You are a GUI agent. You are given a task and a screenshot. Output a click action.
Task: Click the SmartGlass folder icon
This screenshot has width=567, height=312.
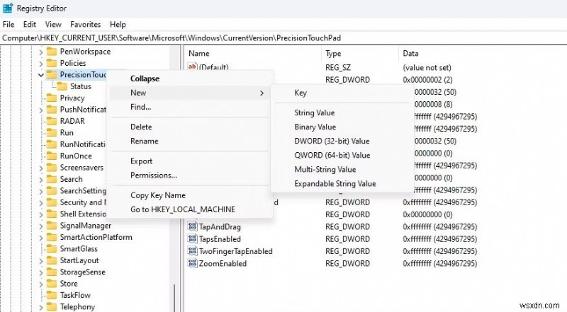tap(52, 249)
